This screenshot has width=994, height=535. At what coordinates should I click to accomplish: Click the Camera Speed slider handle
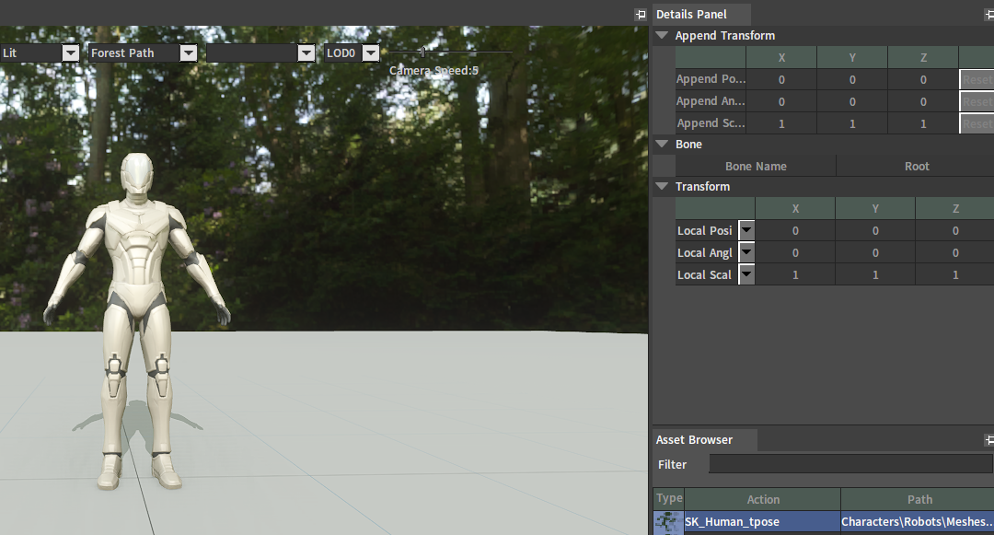(422, 52)
